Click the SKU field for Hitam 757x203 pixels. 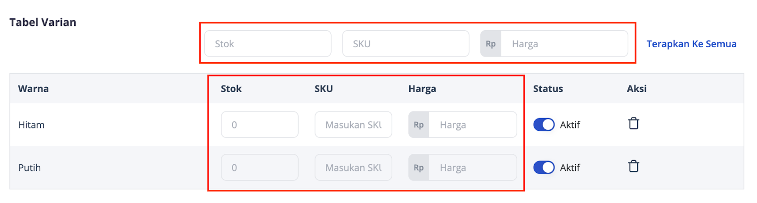[x=353, y=125]
